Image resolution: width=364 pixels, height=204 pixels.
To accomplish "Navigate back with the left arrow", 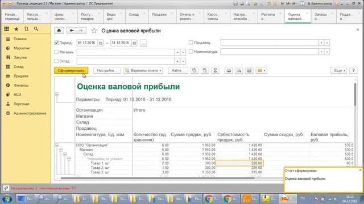I will coord(72,31).
